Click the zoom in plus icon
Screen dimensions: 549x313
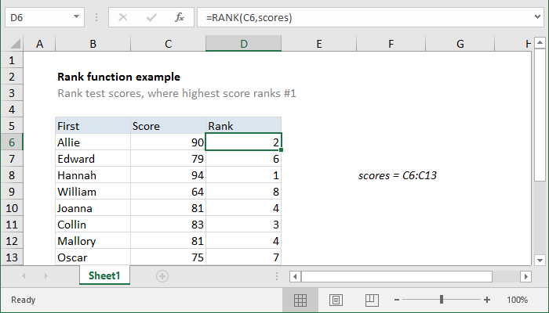pos(487,300)
